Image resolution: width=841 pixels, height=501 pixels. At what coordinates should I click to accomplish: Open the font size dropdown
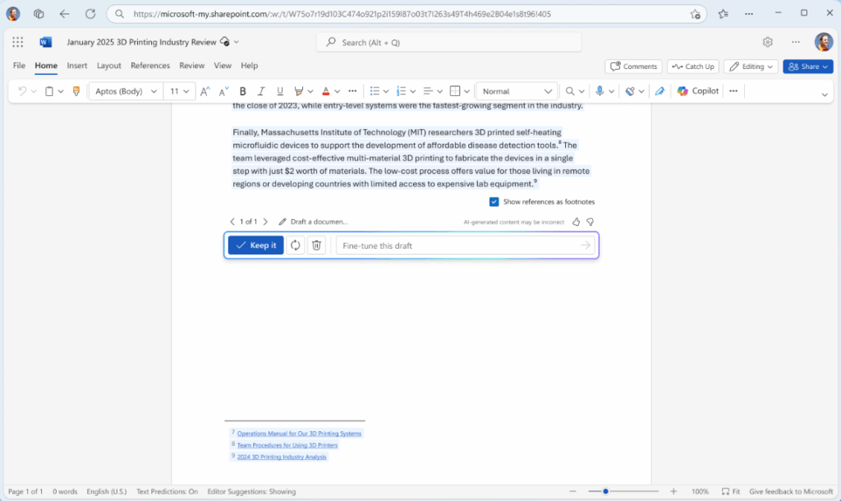tap(179, 91)
